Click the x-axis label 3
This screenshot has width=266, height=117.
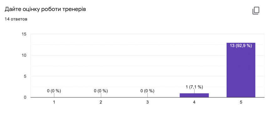pos(147,102)
